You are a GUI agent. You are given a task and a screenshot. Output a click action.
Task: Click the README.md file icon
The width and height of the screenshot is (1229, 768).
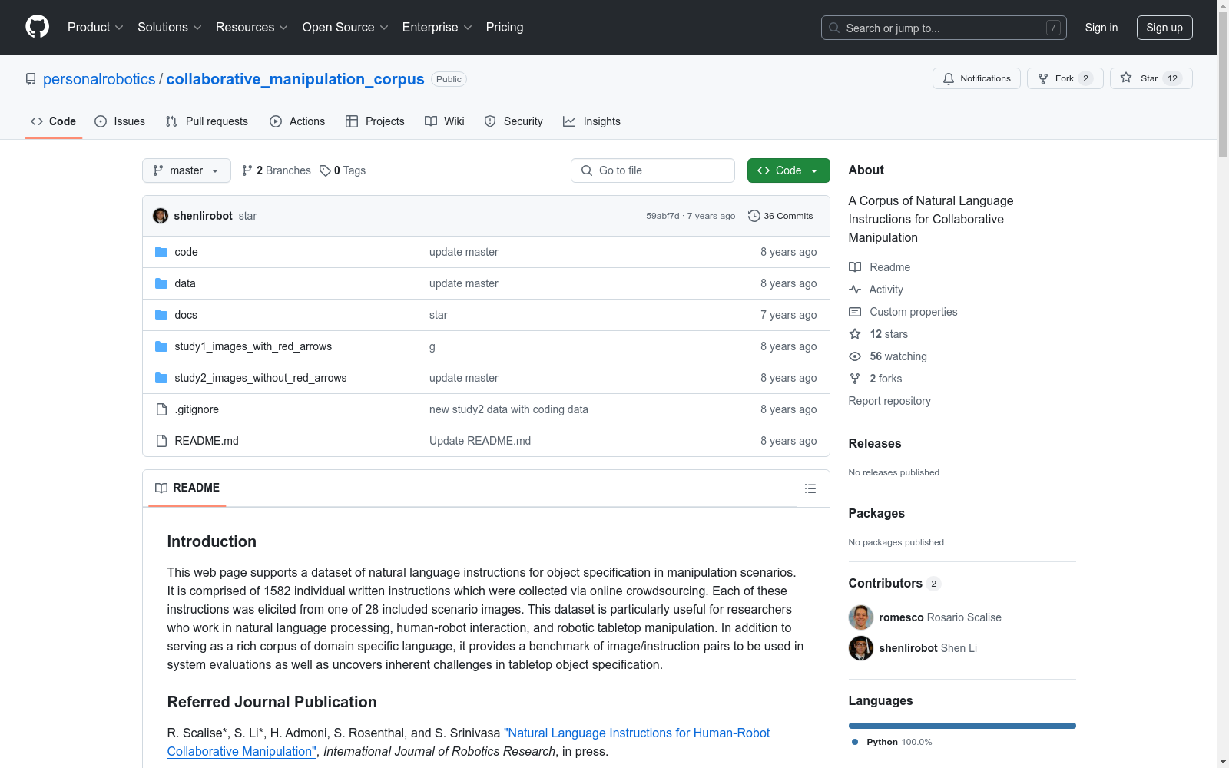pyautogui.click(x=161, y=441)
